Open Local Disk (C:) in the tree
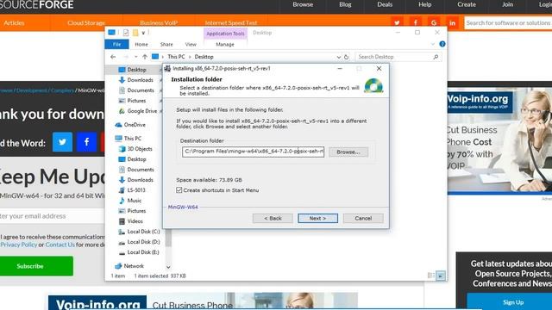 [143, 232]
